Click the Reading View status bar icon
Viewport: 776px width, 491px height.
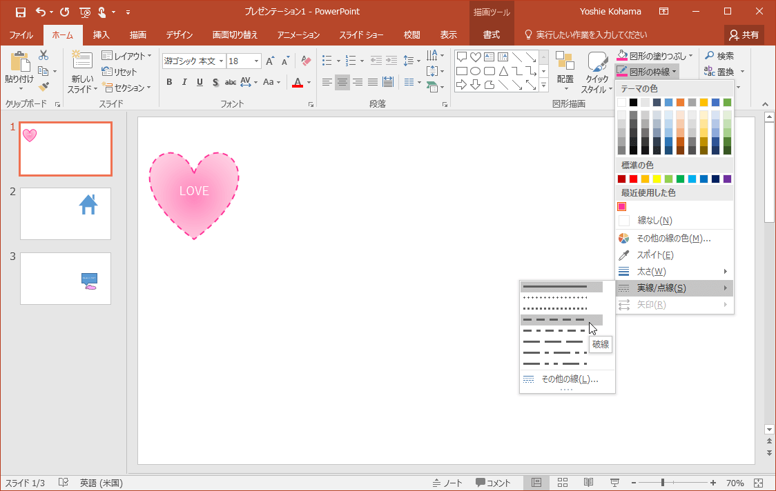[x=588, y=483]
